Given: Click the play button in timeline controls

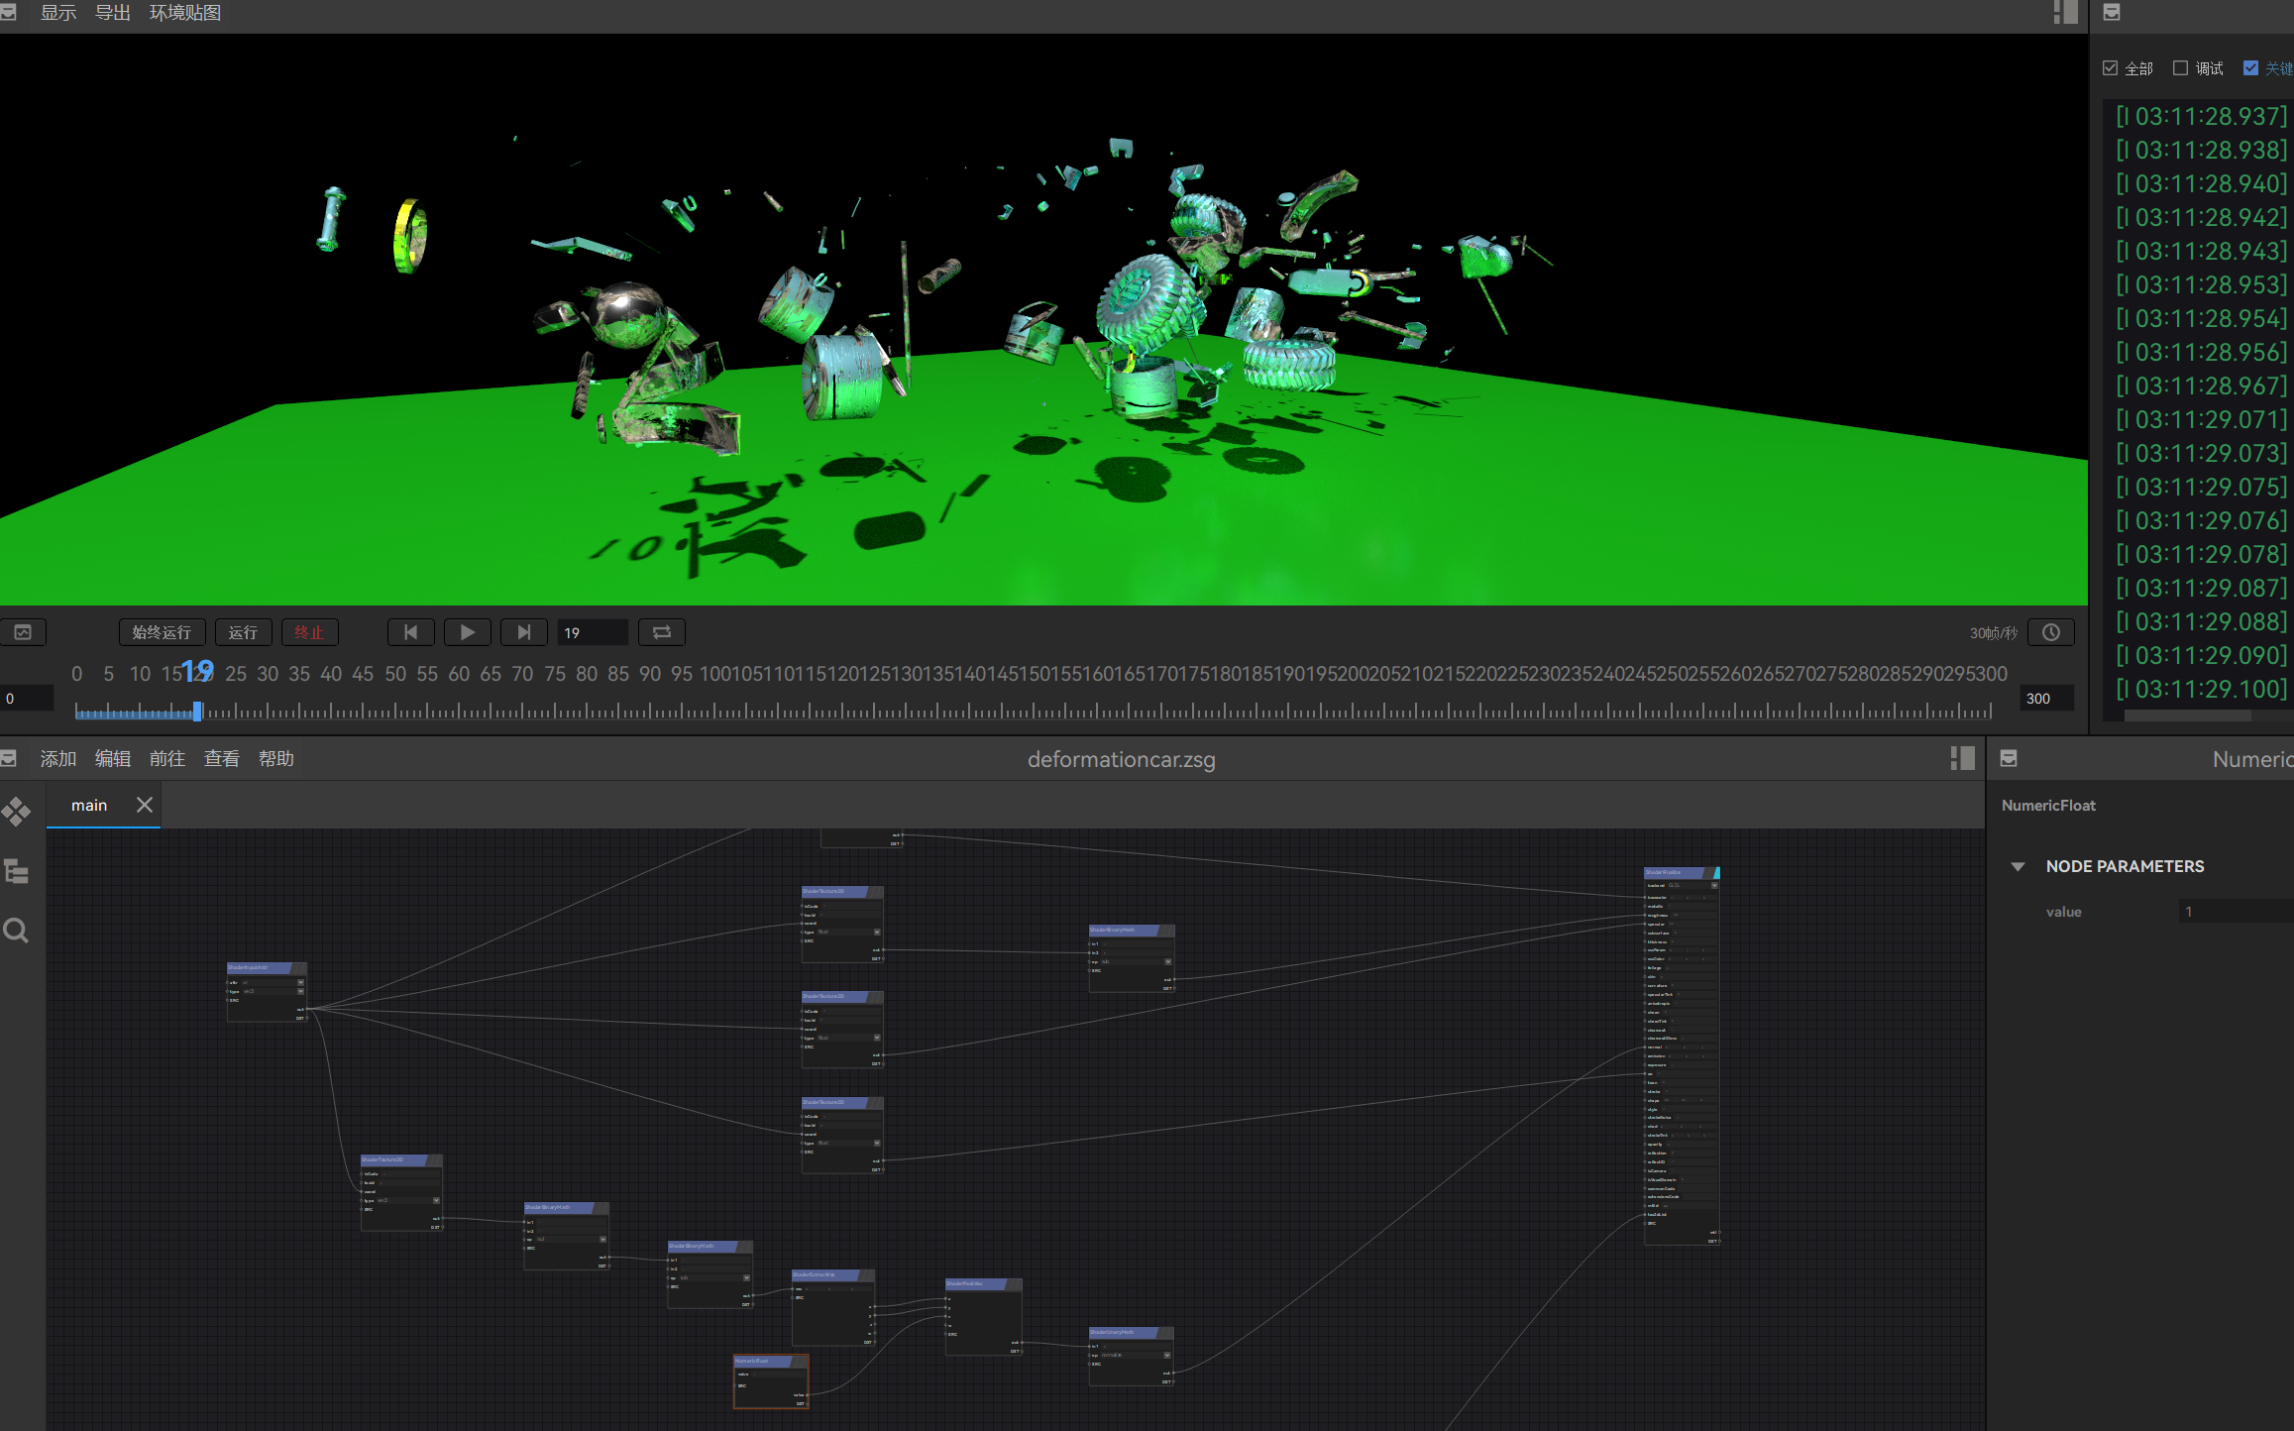Looking at the screenshot, I should click(467, 632).
